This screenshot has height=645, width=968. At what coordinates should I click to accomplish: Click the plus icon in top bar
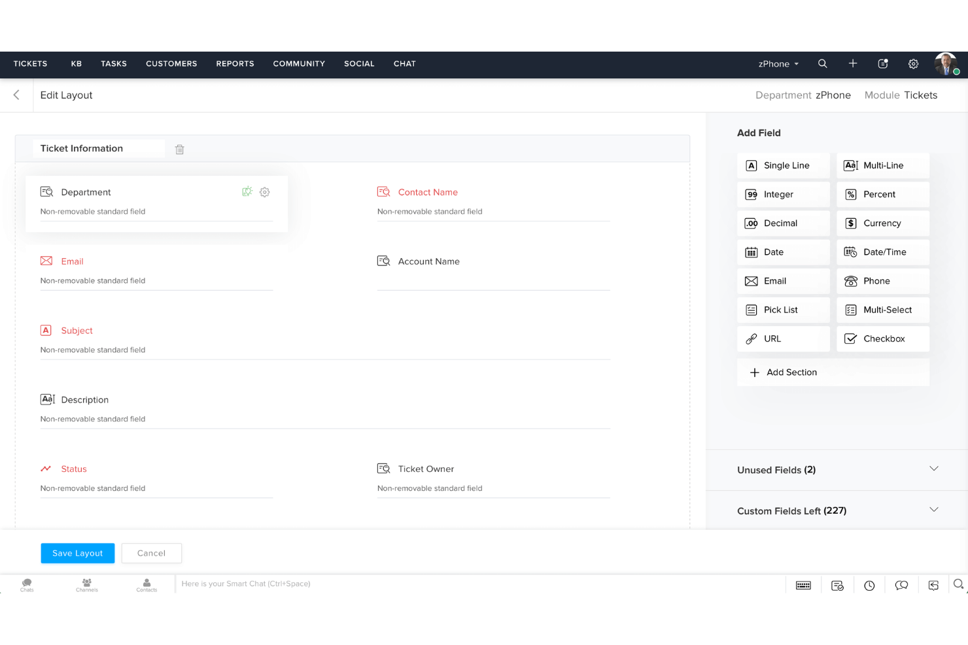[853, 63]
